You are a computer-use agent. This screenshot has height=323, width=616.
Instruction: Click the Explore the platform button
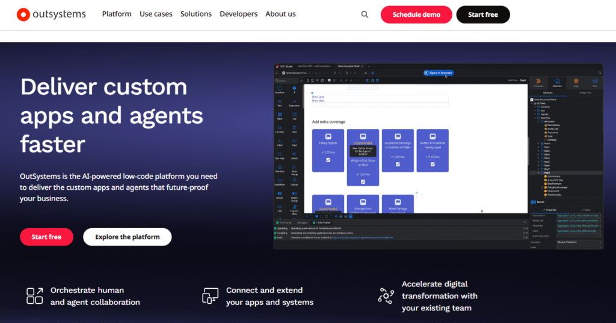128,237
